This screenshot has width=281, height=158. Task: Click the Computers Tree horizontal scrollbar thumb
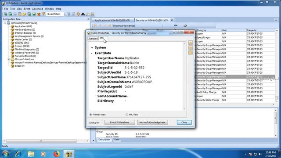pos(41,141)
